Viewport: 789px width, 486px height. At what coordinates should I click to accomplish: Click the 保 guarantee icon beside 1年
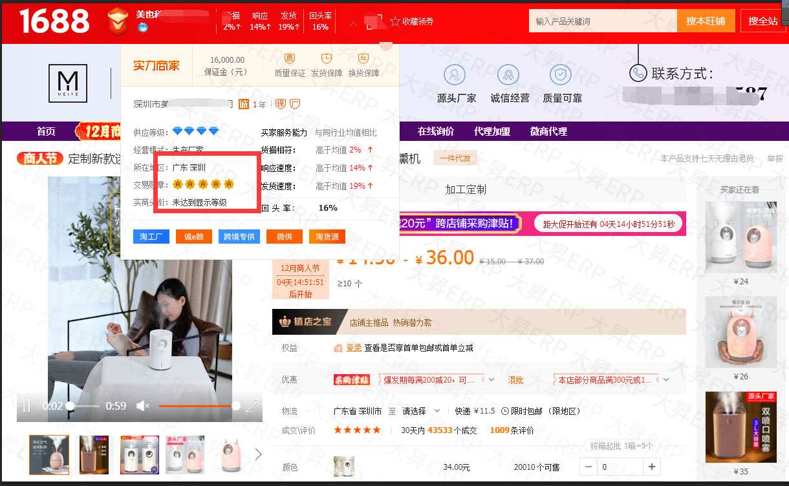click(281, 104)
